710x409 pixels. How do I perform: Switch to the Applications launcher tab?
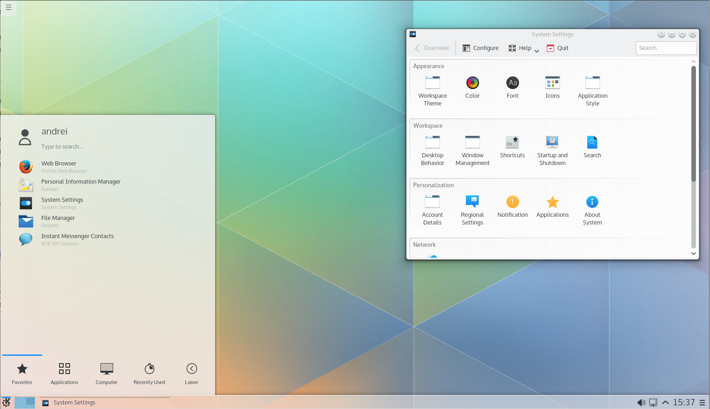pyautogui.click(x=65, y=374)
